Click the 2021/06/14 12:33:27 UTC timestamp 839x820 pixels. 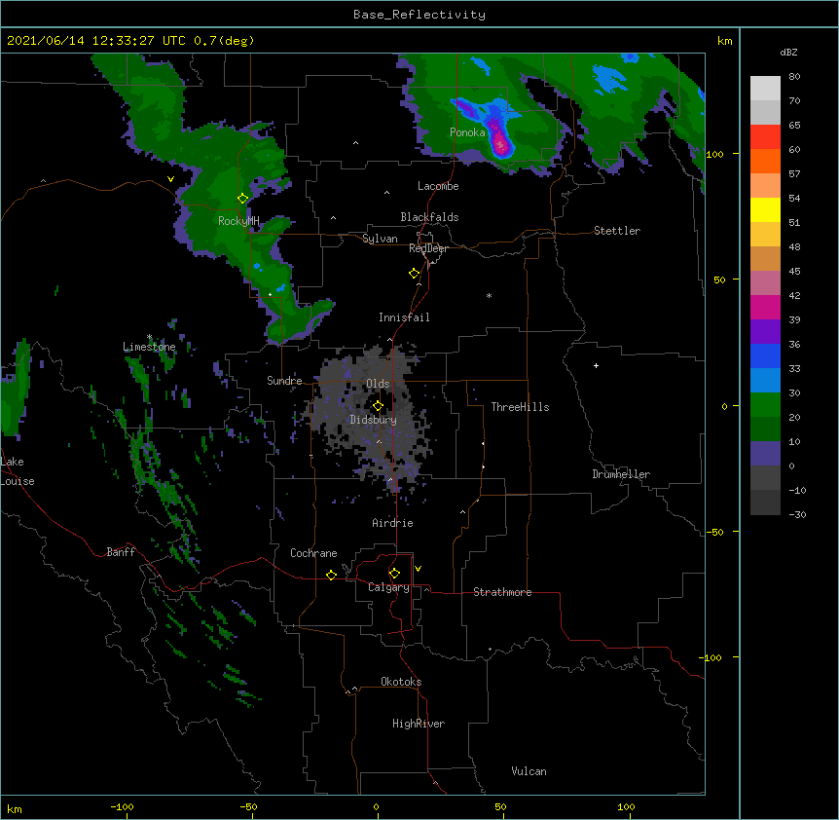point(96,41)
